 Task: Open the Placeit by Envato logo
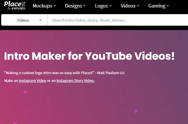coord(15,6)
